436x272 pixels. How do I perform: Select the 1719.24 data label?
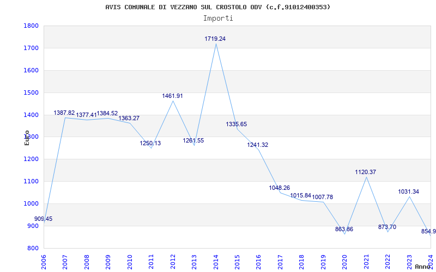point(215,39)
